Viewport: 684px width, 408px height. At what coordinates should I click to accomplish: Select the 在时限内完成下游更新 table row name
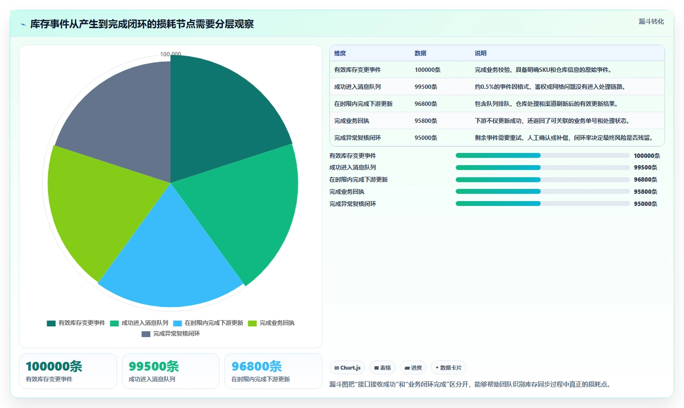[363, 104]
